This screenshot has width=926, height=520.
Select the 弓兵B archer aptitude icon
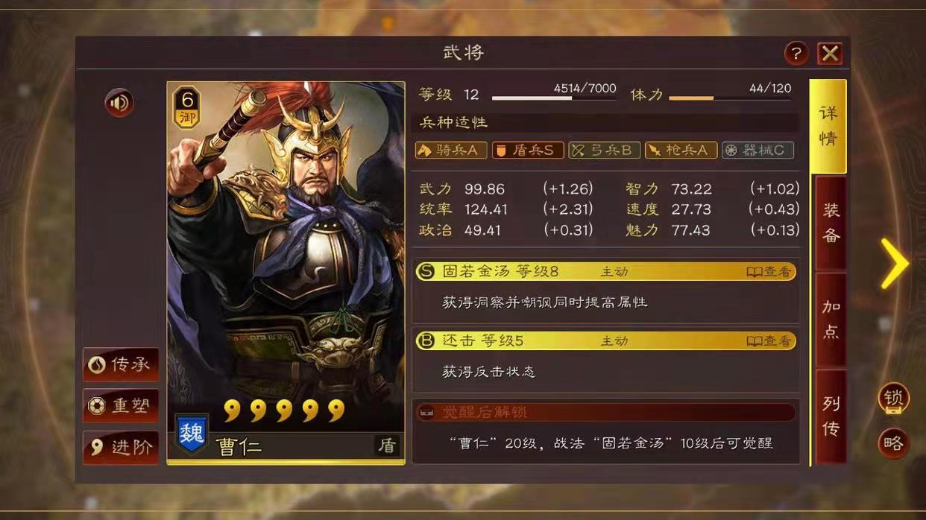605,150
